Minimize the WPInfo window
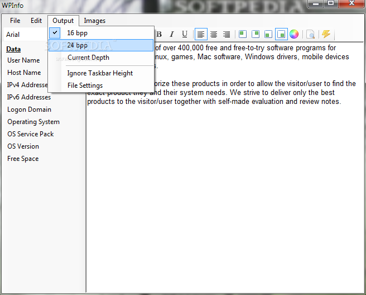This screenshot has height=295, width=366. coord(316,3)
